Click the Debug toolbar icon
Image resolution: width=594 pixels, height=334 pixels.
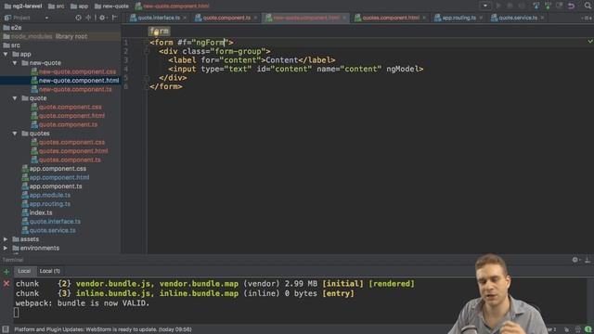(510, 6)
